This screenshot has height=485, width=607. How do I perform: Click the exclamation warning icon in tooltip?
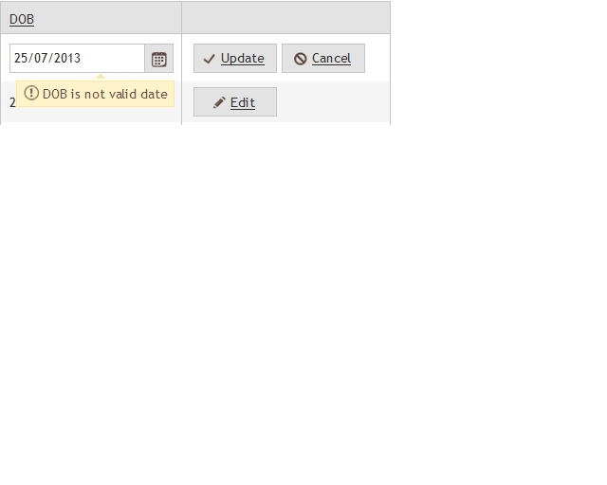coord(31,93)
